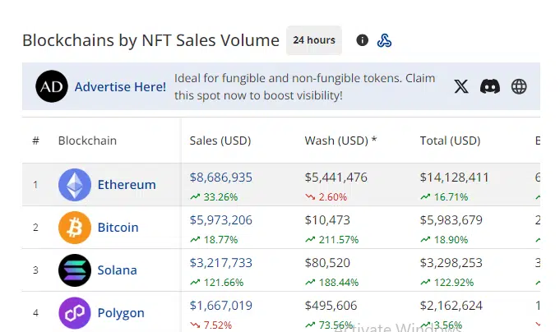Click Ethereum wash value $5,441,476
560x332 pixels.
pyautogui.click(x=336, y=178)
